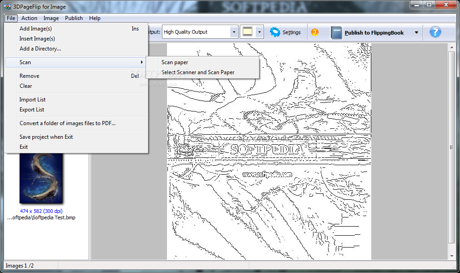
Task: Open the File menu
Action: coord(11,18)
